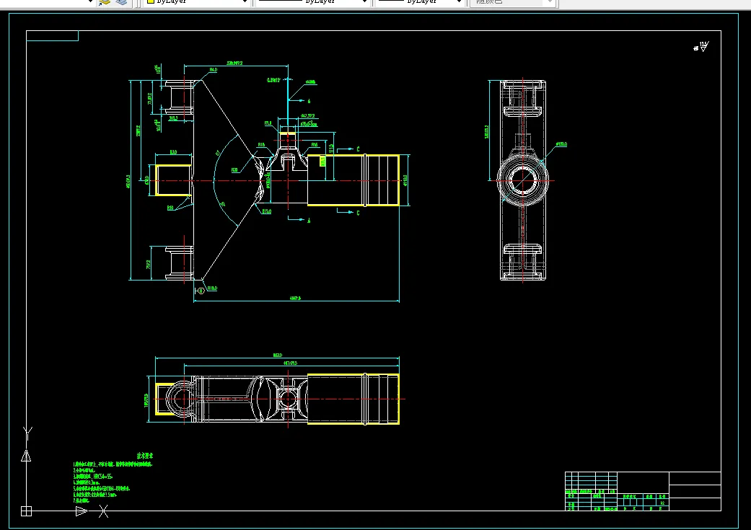
Task: Select the yellow-highlighted dimension text on the cylinder
Action: [322, 162]
